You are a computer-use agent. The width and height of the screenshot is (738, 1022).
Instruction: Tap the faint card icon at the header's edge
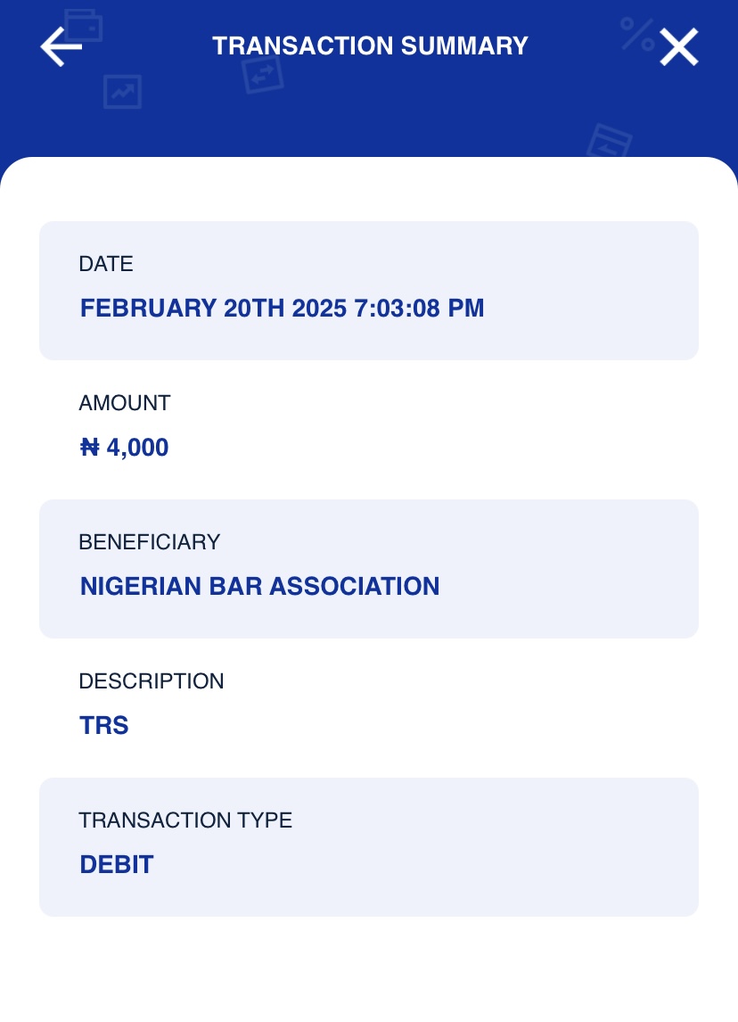[x=610, y=142]
